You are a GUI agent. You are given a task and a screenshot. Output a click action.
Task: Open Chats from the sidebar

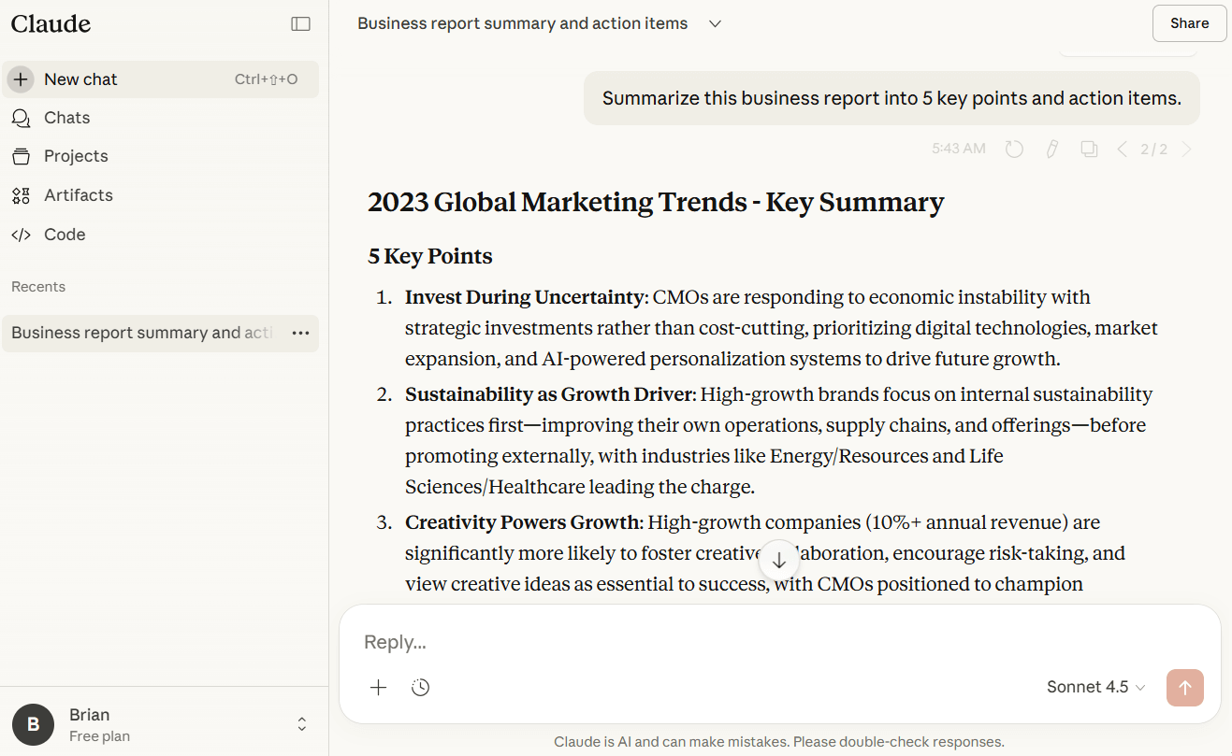pyautogui.click(x=66, y=118)
